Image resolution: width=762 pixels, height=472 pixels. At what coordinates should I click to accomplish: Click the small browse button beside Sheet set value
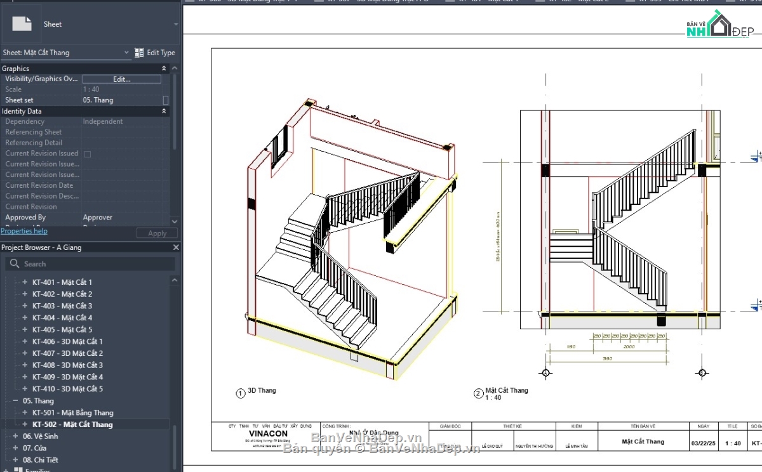coord(166,100)
